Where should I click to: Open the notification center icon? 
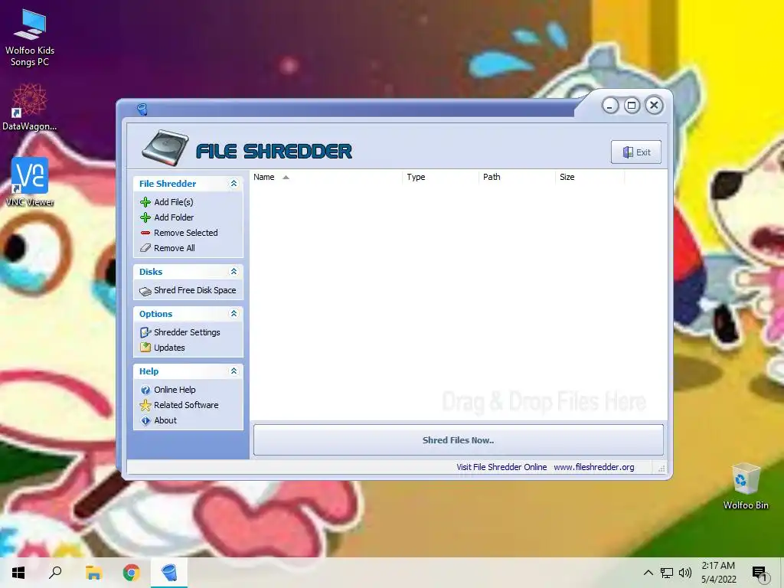760,573
